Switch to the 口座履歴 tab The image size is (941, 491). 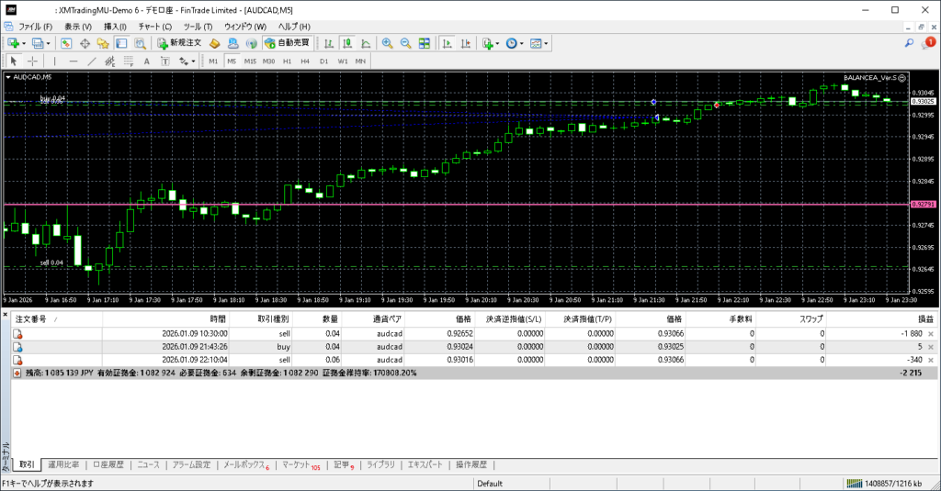(108, 464)
